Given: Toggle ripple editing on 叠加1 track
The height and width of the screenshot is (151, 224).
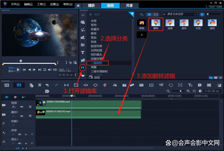Looking at the screenshot, I should coord(13,116).
